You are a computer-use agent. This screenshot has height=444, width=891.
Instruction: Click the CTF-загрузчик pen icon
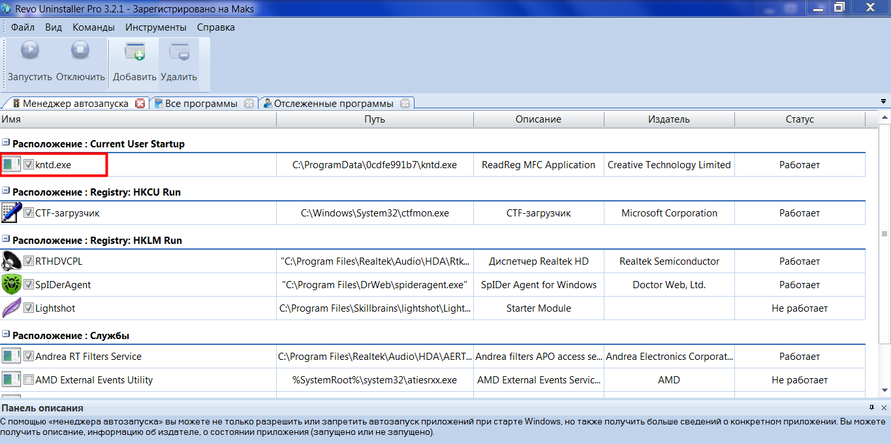[x=11, y=213]
